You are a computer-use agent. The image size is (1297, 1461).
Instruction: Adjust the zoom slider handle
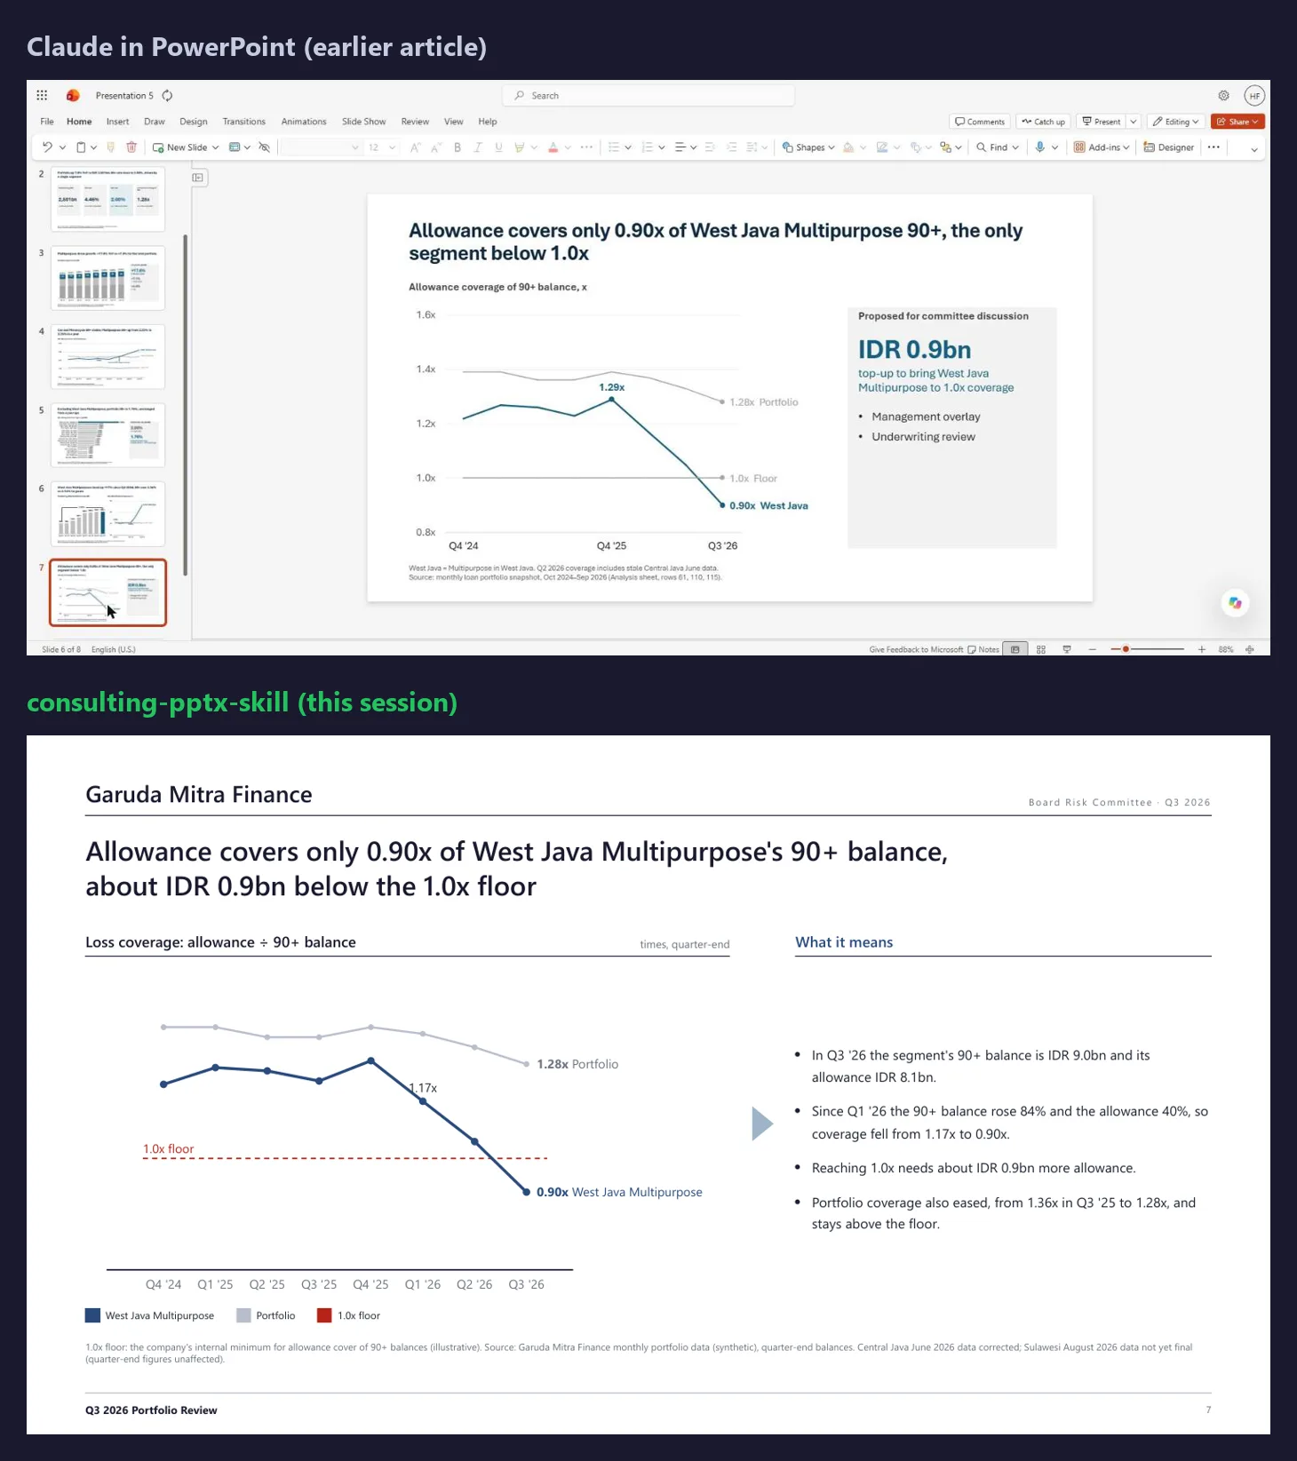click(1126, 649)
